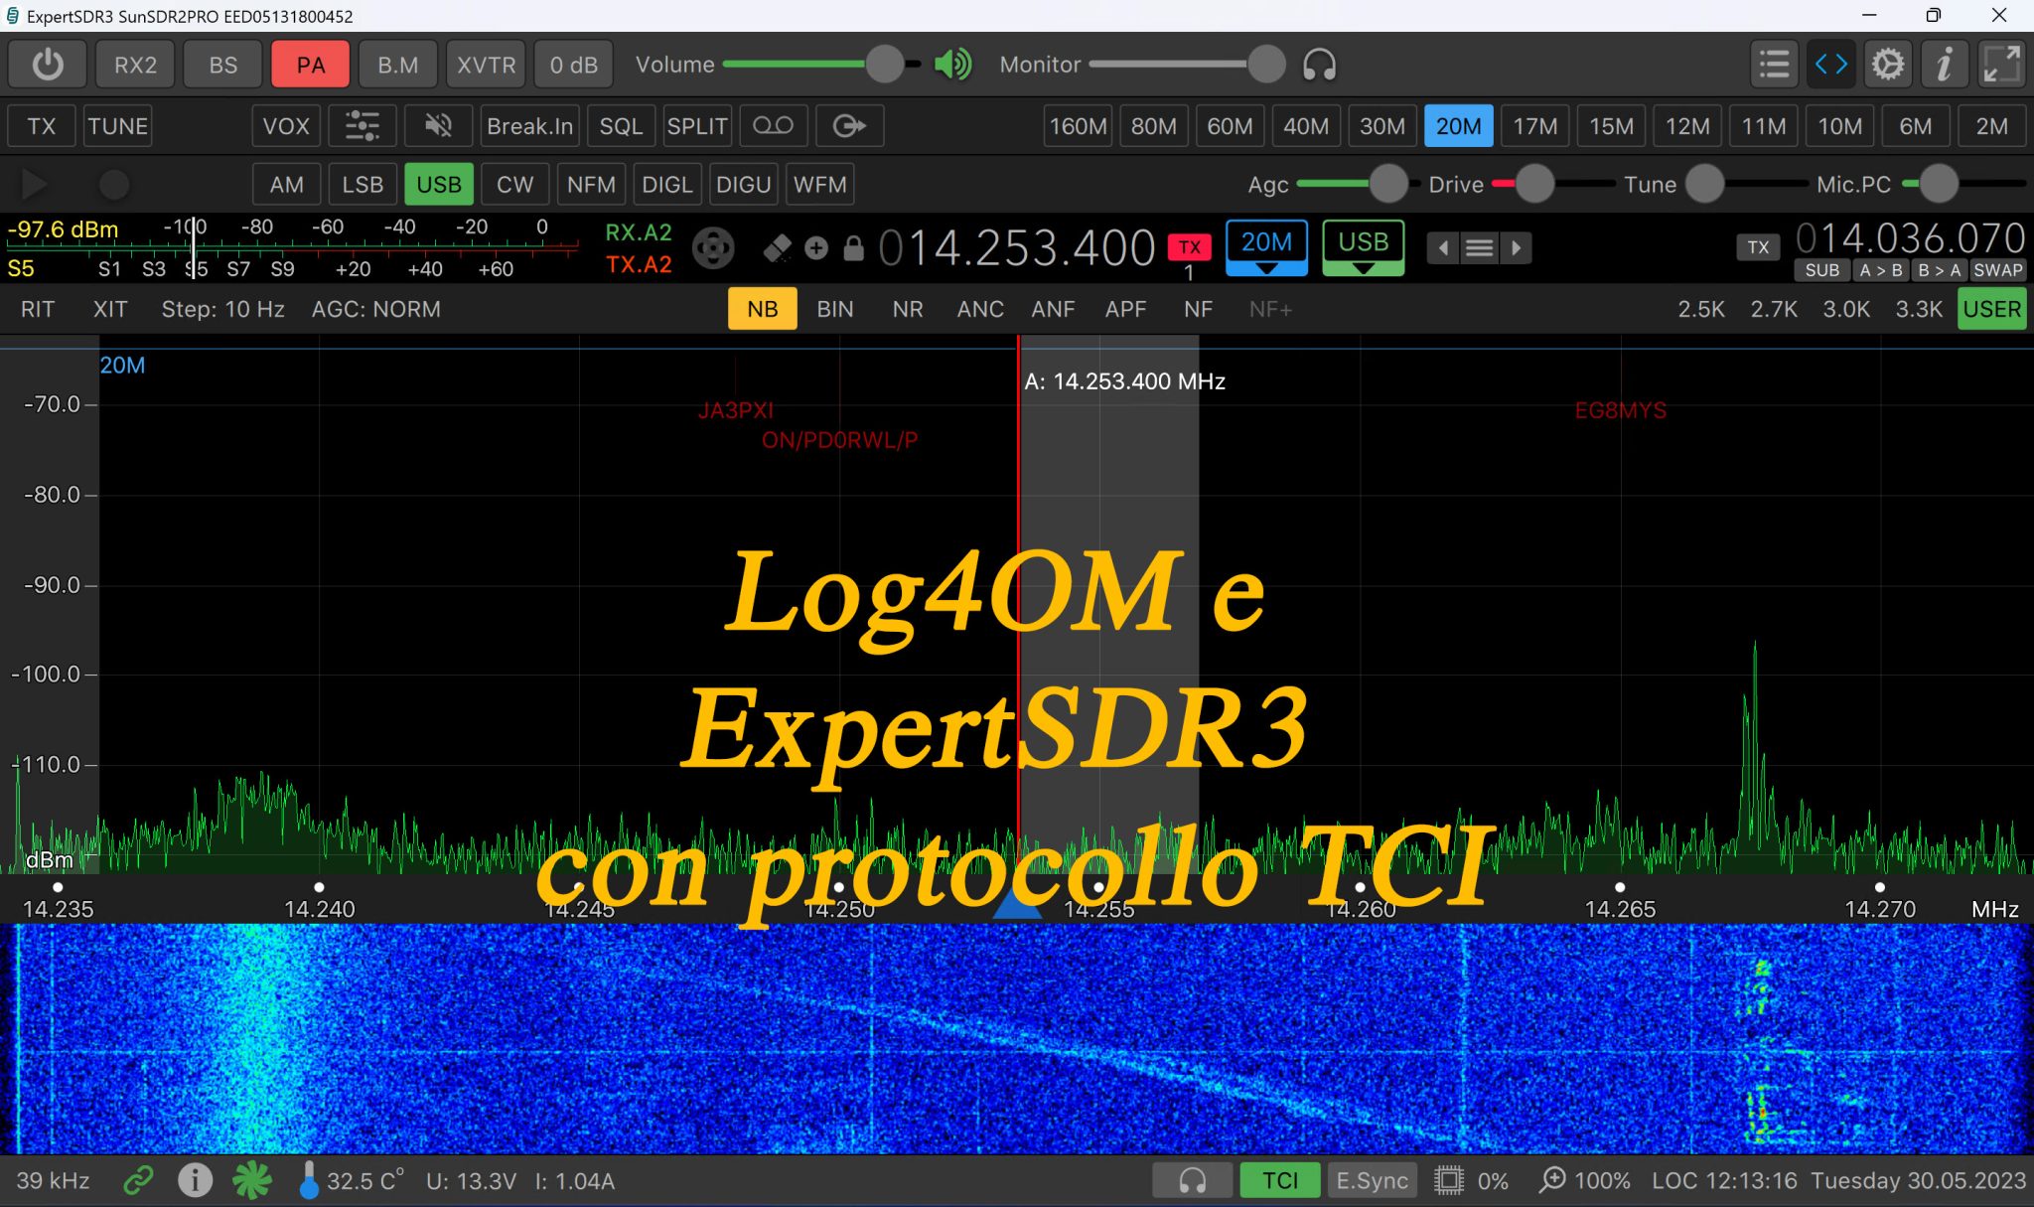Open settings gear icon
This screenshot has width=2034, height=1207.
[1887, 65]
